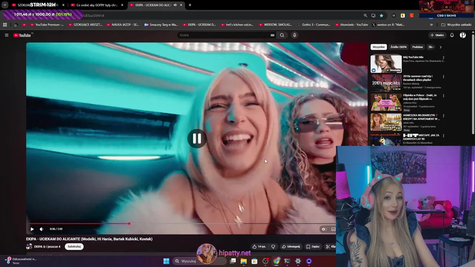The height and width of the screenshot is (267, 475).
Task: Open more options for Mój YouTube Mix
Action: click(443, 58)
